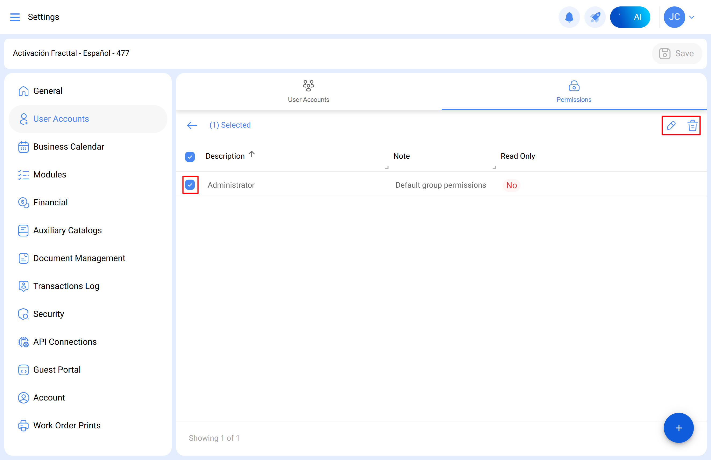The width and height of the screenshot is (711, 460).
Task: Uncheck the Administrator row checkbox
Action: [190, 185]
